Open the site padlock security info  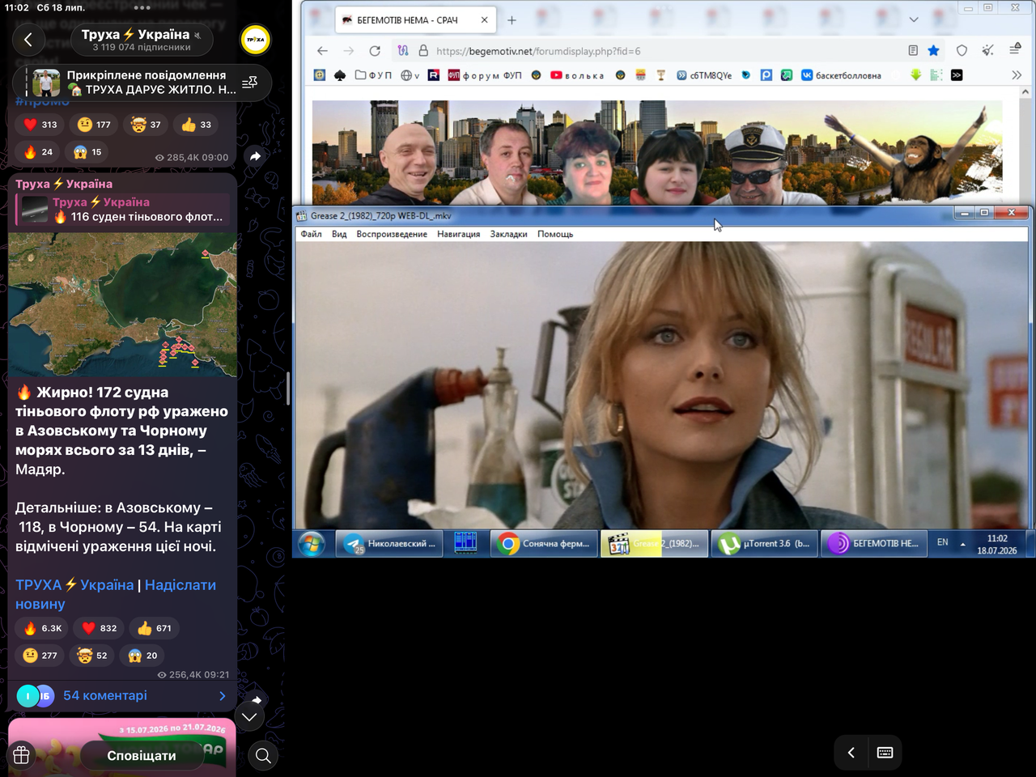[x=423, y=51]
